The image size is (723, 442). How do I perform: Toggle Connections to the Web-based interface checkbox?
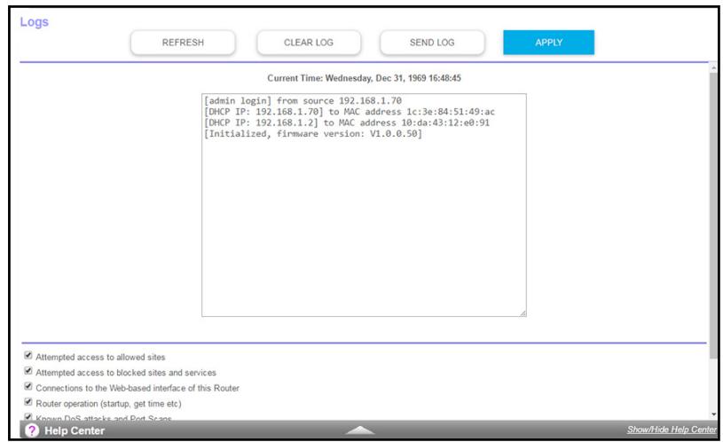[28, 386]
